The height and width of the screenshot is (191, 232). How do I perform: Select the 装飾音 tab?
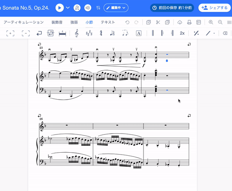pyautogui.click(x=57, y=22)
